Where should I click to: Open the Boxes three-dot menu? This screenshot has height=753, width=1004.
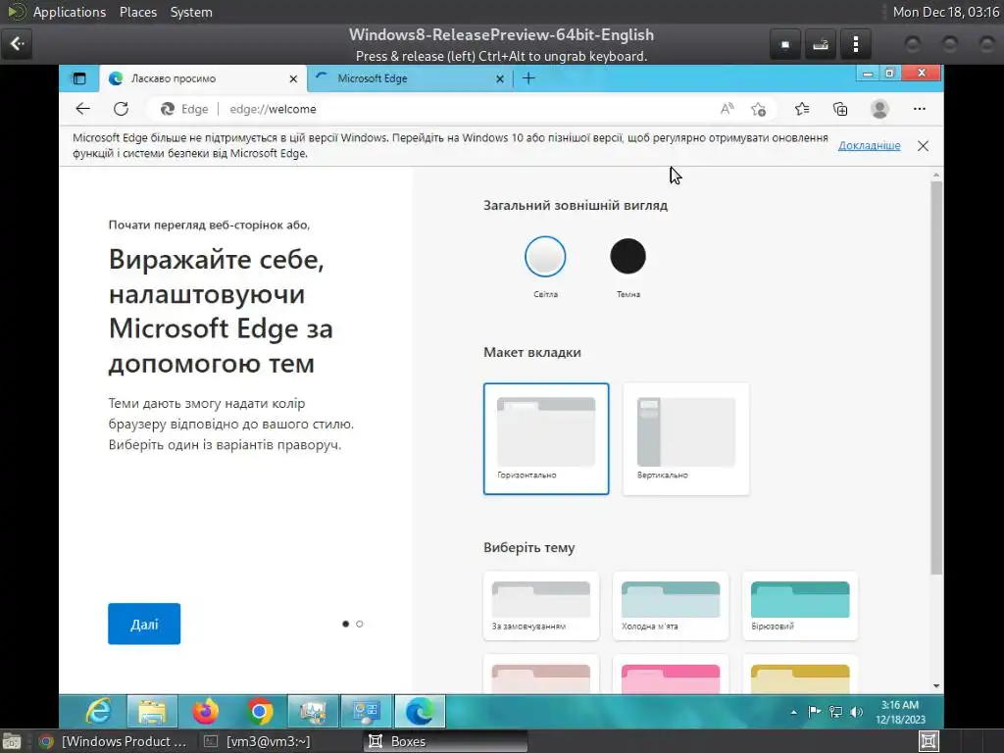click(855, 43)
